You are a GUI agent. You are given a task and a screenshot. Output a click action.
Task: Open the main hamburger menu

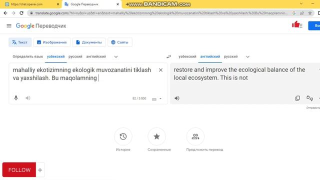(9, 25)
